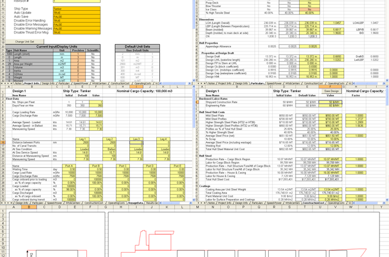
Task: Open Speed-Power tab in ConstructionCost pane
Action: click(274, 203)
